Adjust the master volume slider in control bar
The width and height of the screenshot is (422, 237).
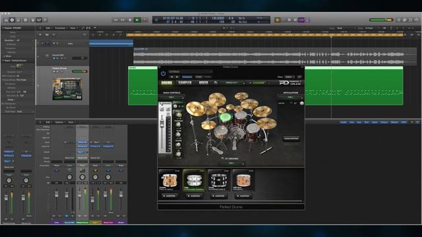(381, 20)
